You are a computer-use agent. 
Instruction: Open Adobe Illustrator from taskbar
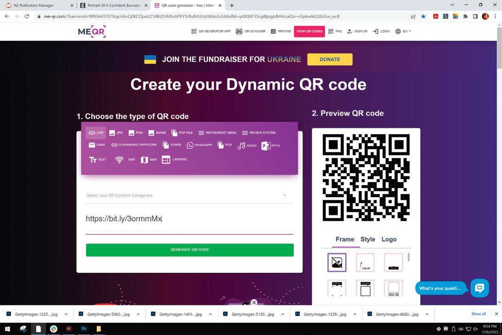click(x=68, y=329)
